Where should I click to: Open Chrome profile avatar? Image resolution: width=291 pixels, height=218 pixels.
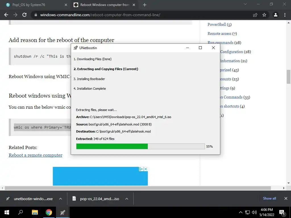pyautogui.click(x=276, y=15)
